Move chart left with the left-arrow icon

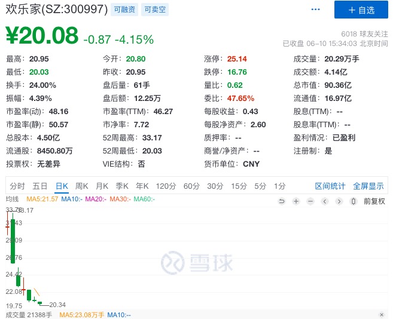325,201
